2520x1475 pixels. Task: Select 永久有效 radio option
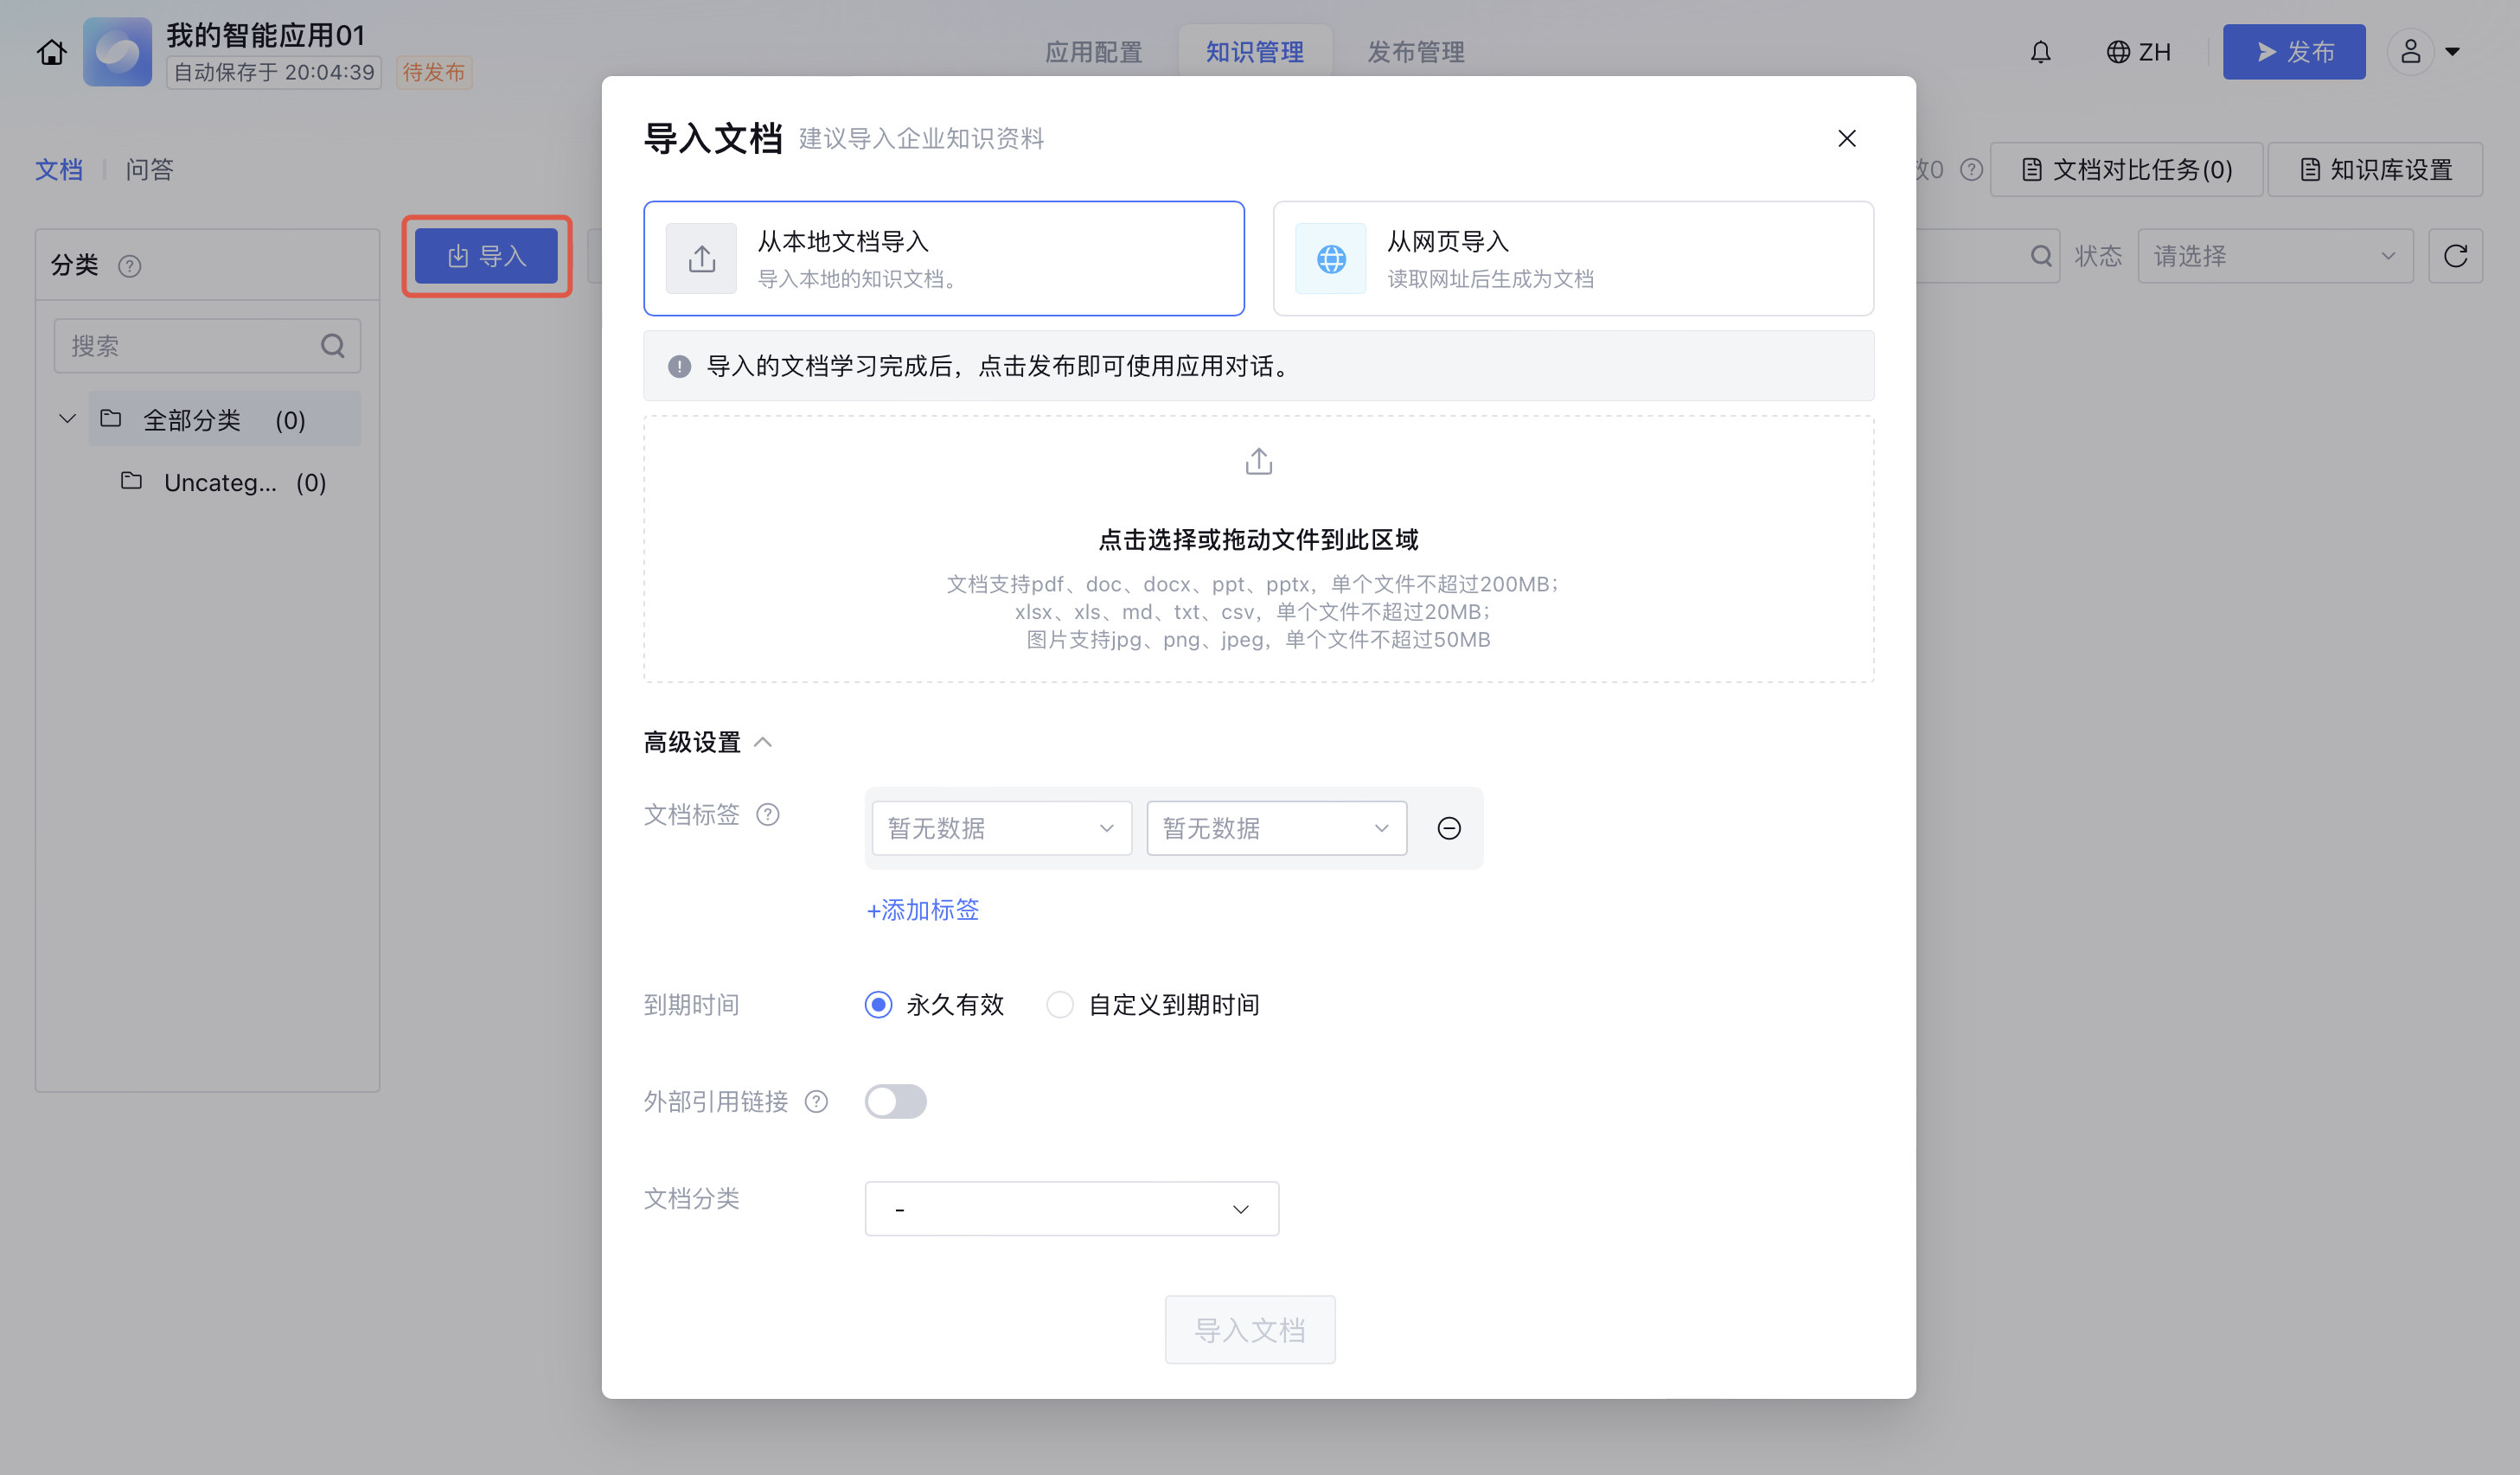point(878,1004)
